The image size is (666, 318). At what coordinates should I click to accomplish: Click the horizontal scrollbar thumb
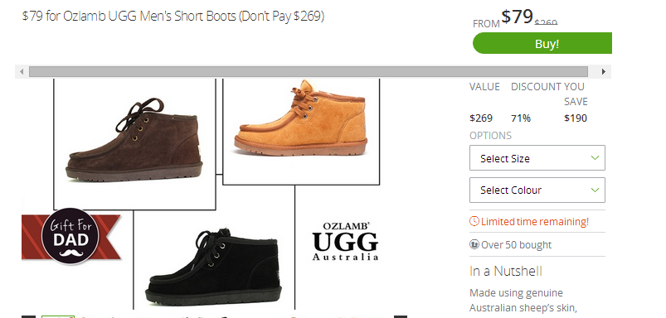[x=309, y=72]
